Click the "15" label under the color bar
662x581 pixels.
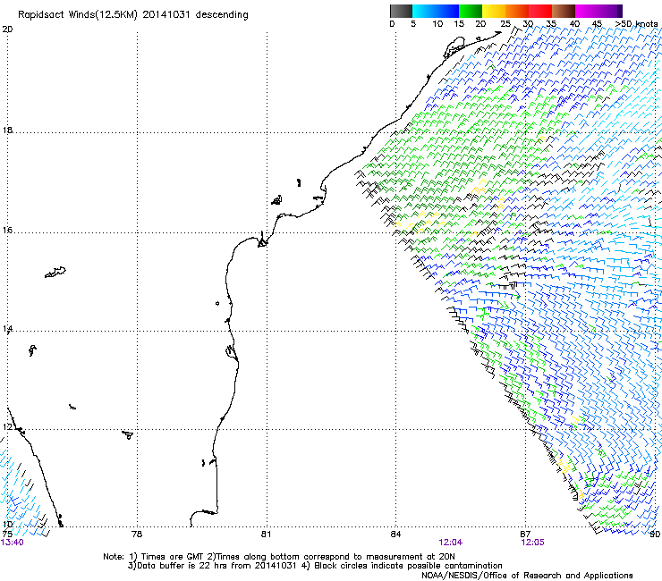[x=459, y=23]
